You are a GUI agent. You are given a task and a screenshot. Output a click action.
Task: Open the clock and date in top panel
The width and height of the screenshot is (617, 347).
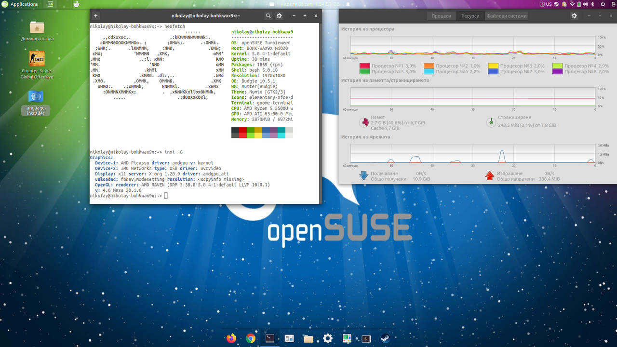click(x=311, y=4)
